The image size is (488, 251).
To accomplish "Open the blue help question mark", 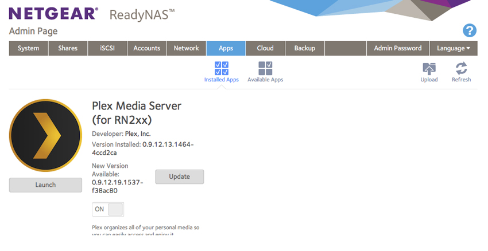I will pos(469,30).
